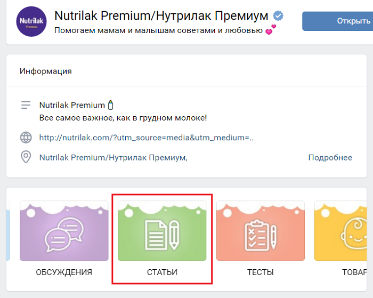Viewport: 373px width, 298px height.
Task: Click the СТАТЬИ label
Action: pyautogui.click(x=162, y=272)
